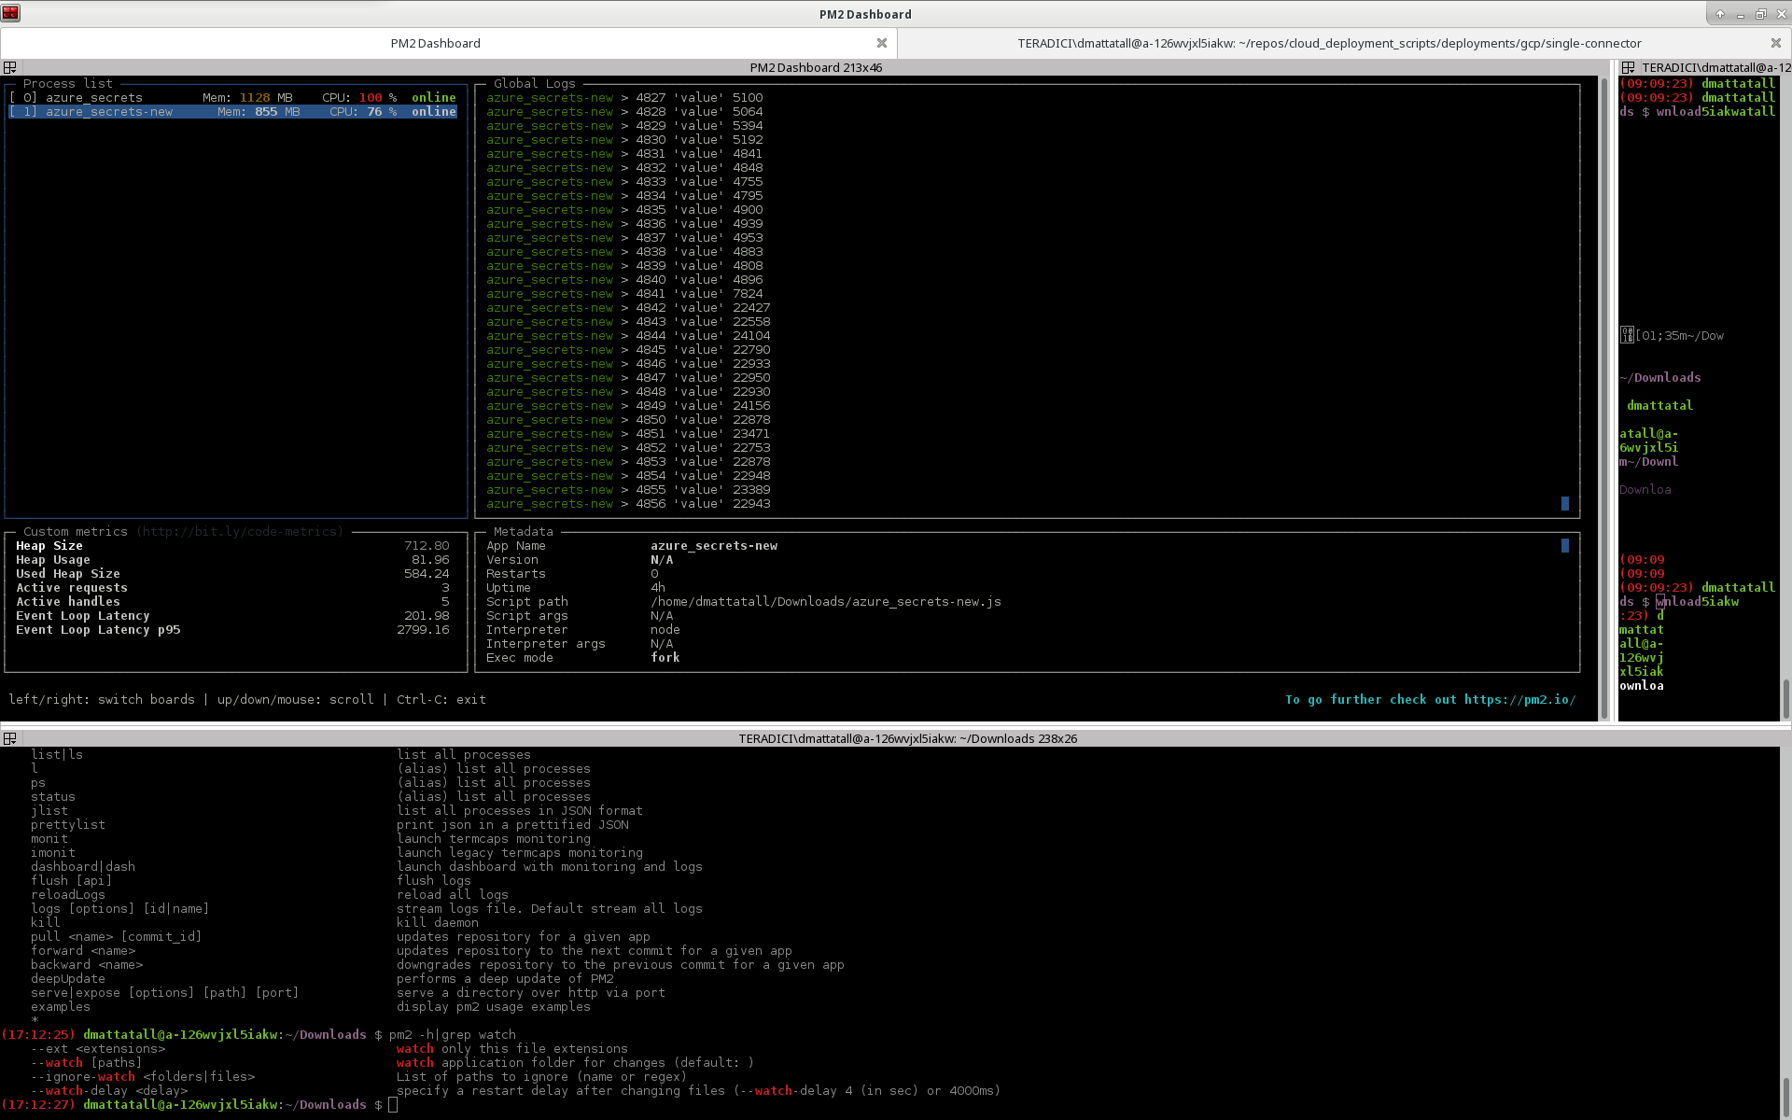
Task: Click the terminal application icon in title bar
Action: (10, 13)
